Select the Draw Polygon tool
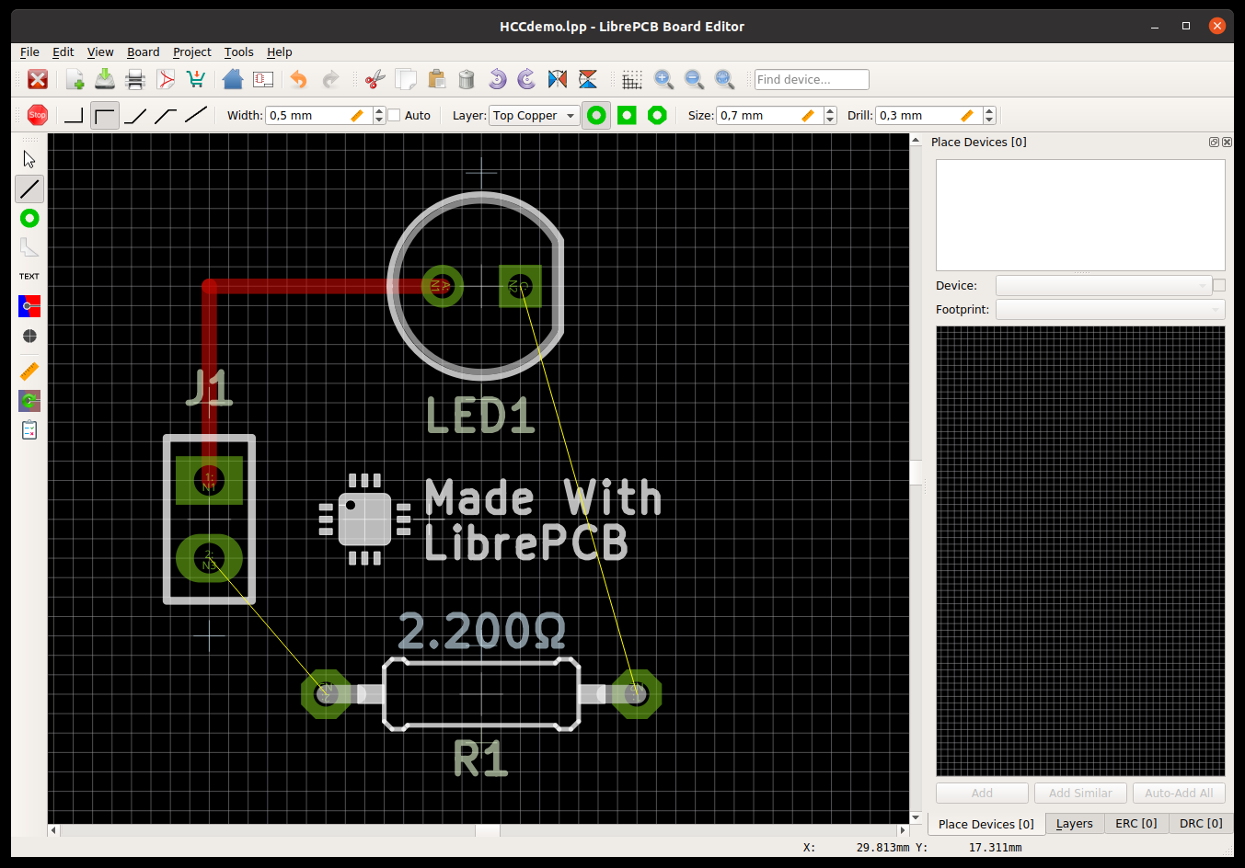1245x868 pixels. coord(29,247)
